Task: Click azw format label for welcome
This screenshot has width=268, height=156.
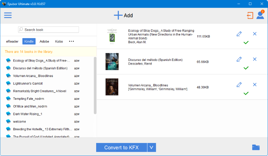Action: [x=77, y=122]
